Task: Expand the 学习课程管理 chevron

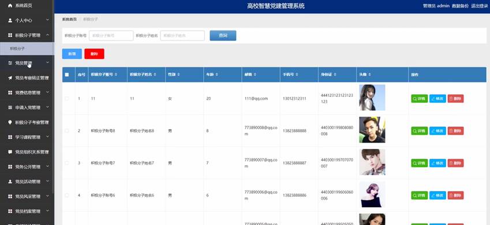Action: coord(47,137)
